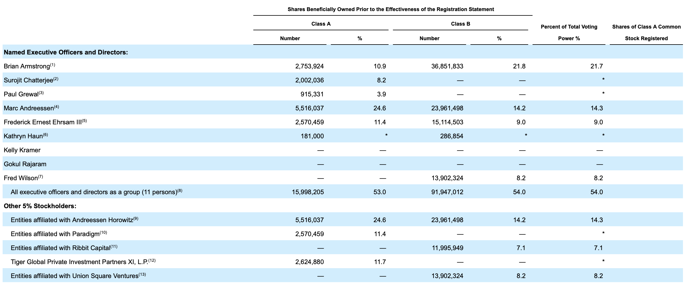Select Gokul Rajaram row label
This screenshot has width=685, height=283.
click(x=25, y=164)
